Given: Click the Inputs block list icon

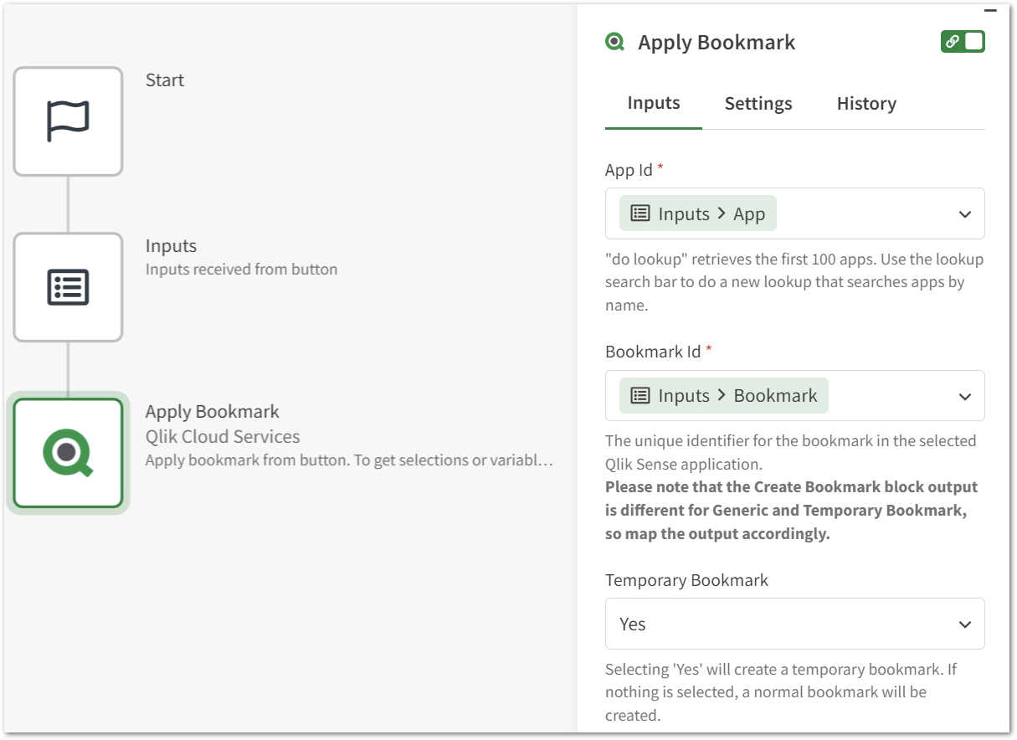Looking at the screenshot, I should pos(68,286).
